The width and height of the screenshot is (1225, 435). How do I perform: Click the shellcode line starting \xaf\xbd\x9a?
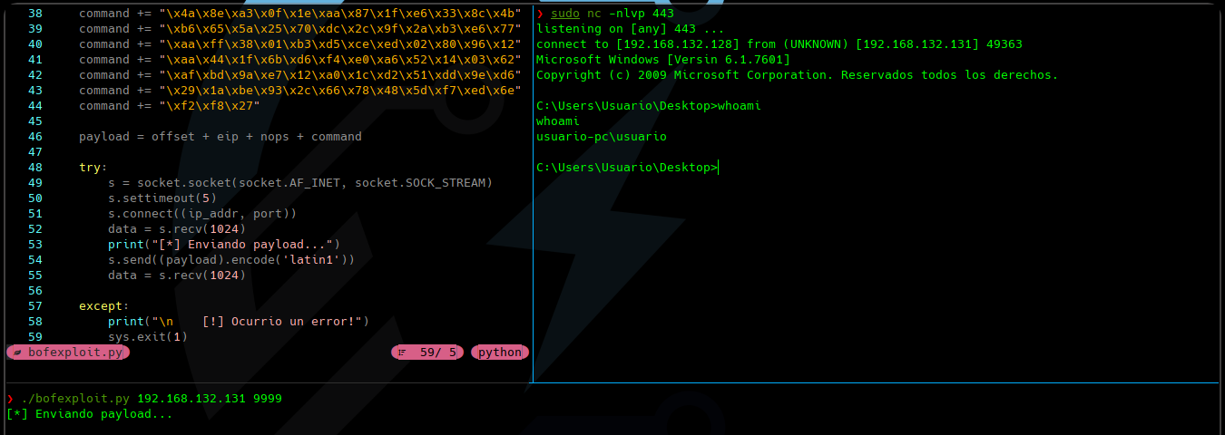click(300, 75)
